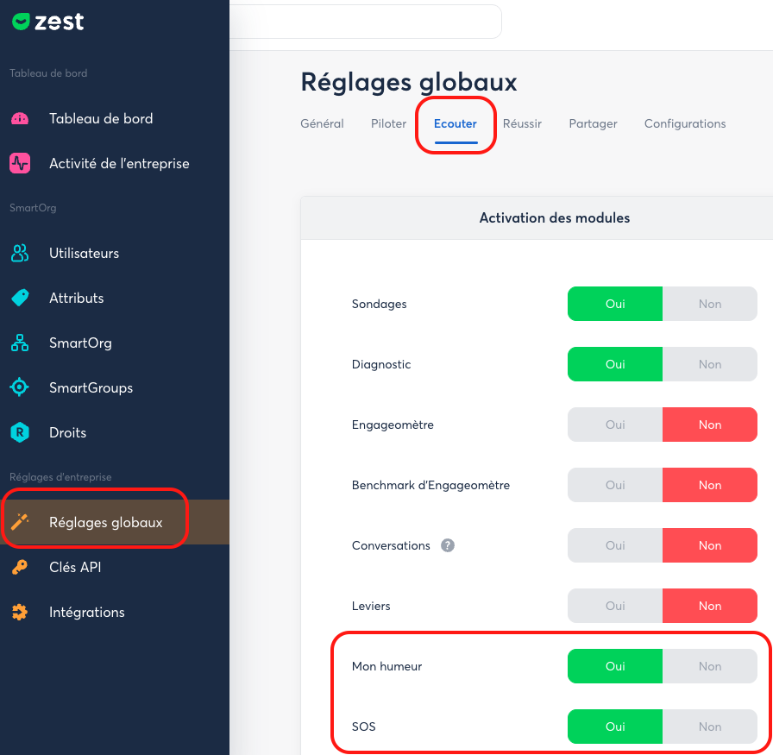773x755 pixels.
Task: Click the SmartOrg hierarchy icon
Action: [20, 343]
